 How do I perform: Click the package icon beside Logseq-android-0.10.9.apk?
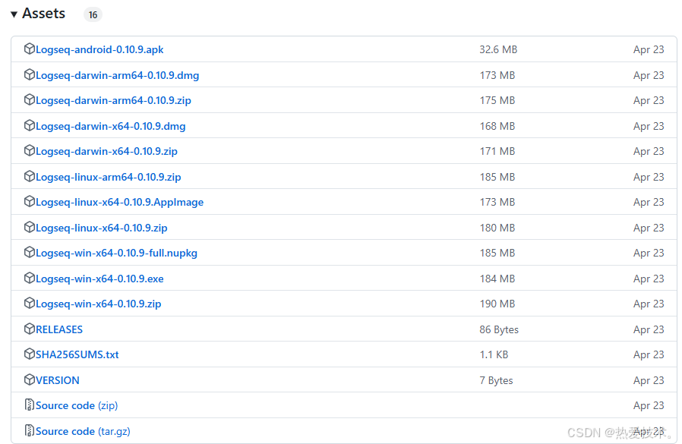click(x=29, y=49)
